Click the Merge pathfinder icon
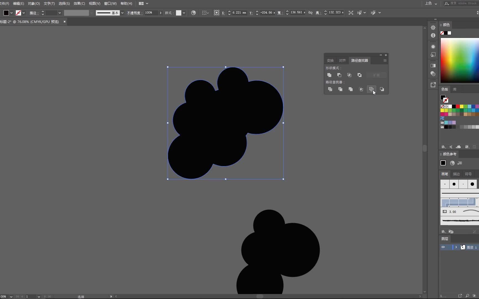Image resolution: width=479 pixels, height=299 pixels. (x=351, y=89)
